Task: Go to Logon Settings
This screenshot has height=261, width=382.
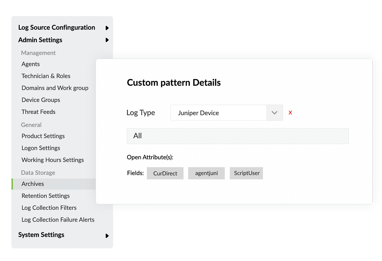Action: click(41, 148)
